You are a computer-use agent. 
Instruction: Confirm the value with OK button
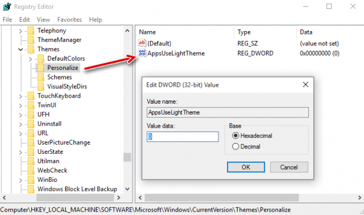[x=246, y=167]
